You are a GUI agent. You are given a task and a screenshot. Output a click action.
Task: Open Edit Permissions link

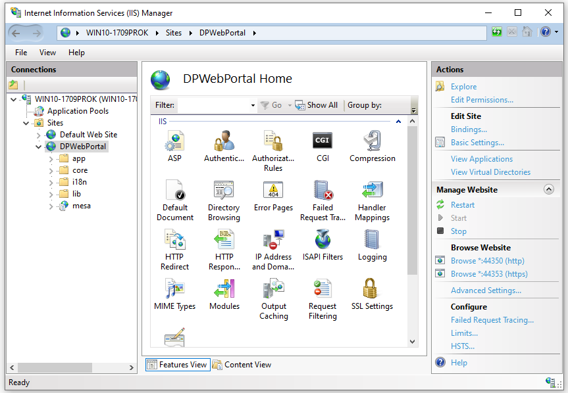pyautogui.click(x=482, y=100)
